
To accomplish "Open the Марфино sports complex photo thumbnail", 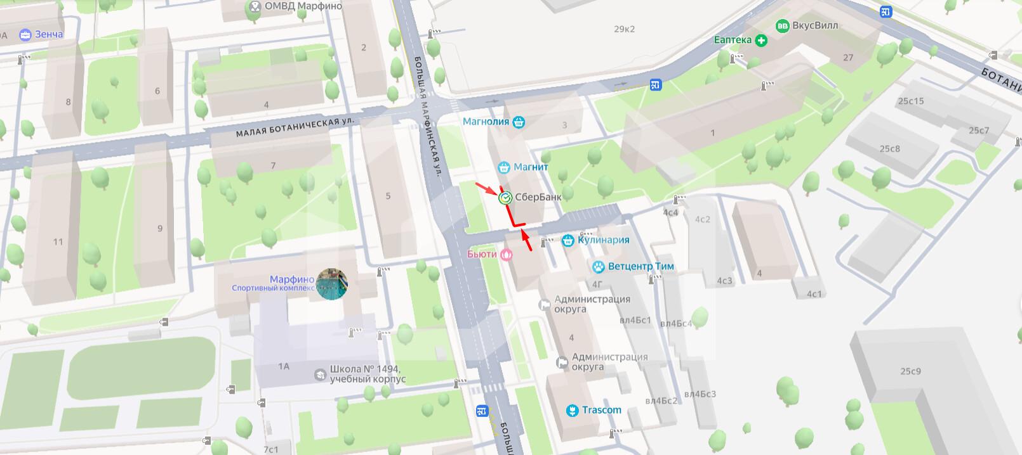I will click(332, 284).
